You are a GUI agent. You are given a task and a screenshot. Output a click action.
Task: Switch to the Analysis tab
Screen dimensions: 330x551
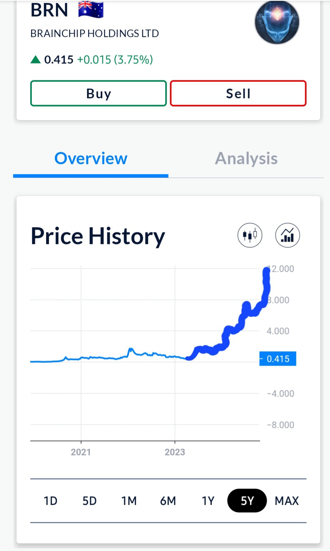246,158
